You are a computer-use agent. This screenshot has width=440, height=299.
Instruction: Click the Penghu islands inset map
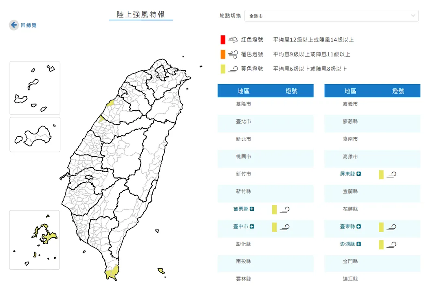pos(35,240)
